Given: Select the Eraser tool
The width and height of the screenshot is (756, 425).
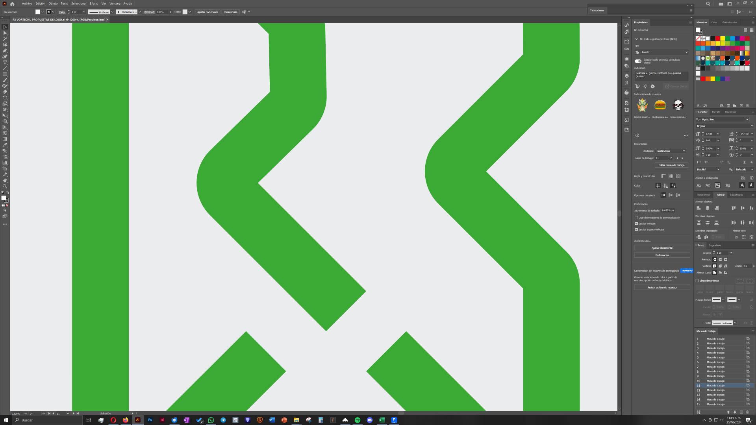Looking at the screenshot, I should [5, 92].
